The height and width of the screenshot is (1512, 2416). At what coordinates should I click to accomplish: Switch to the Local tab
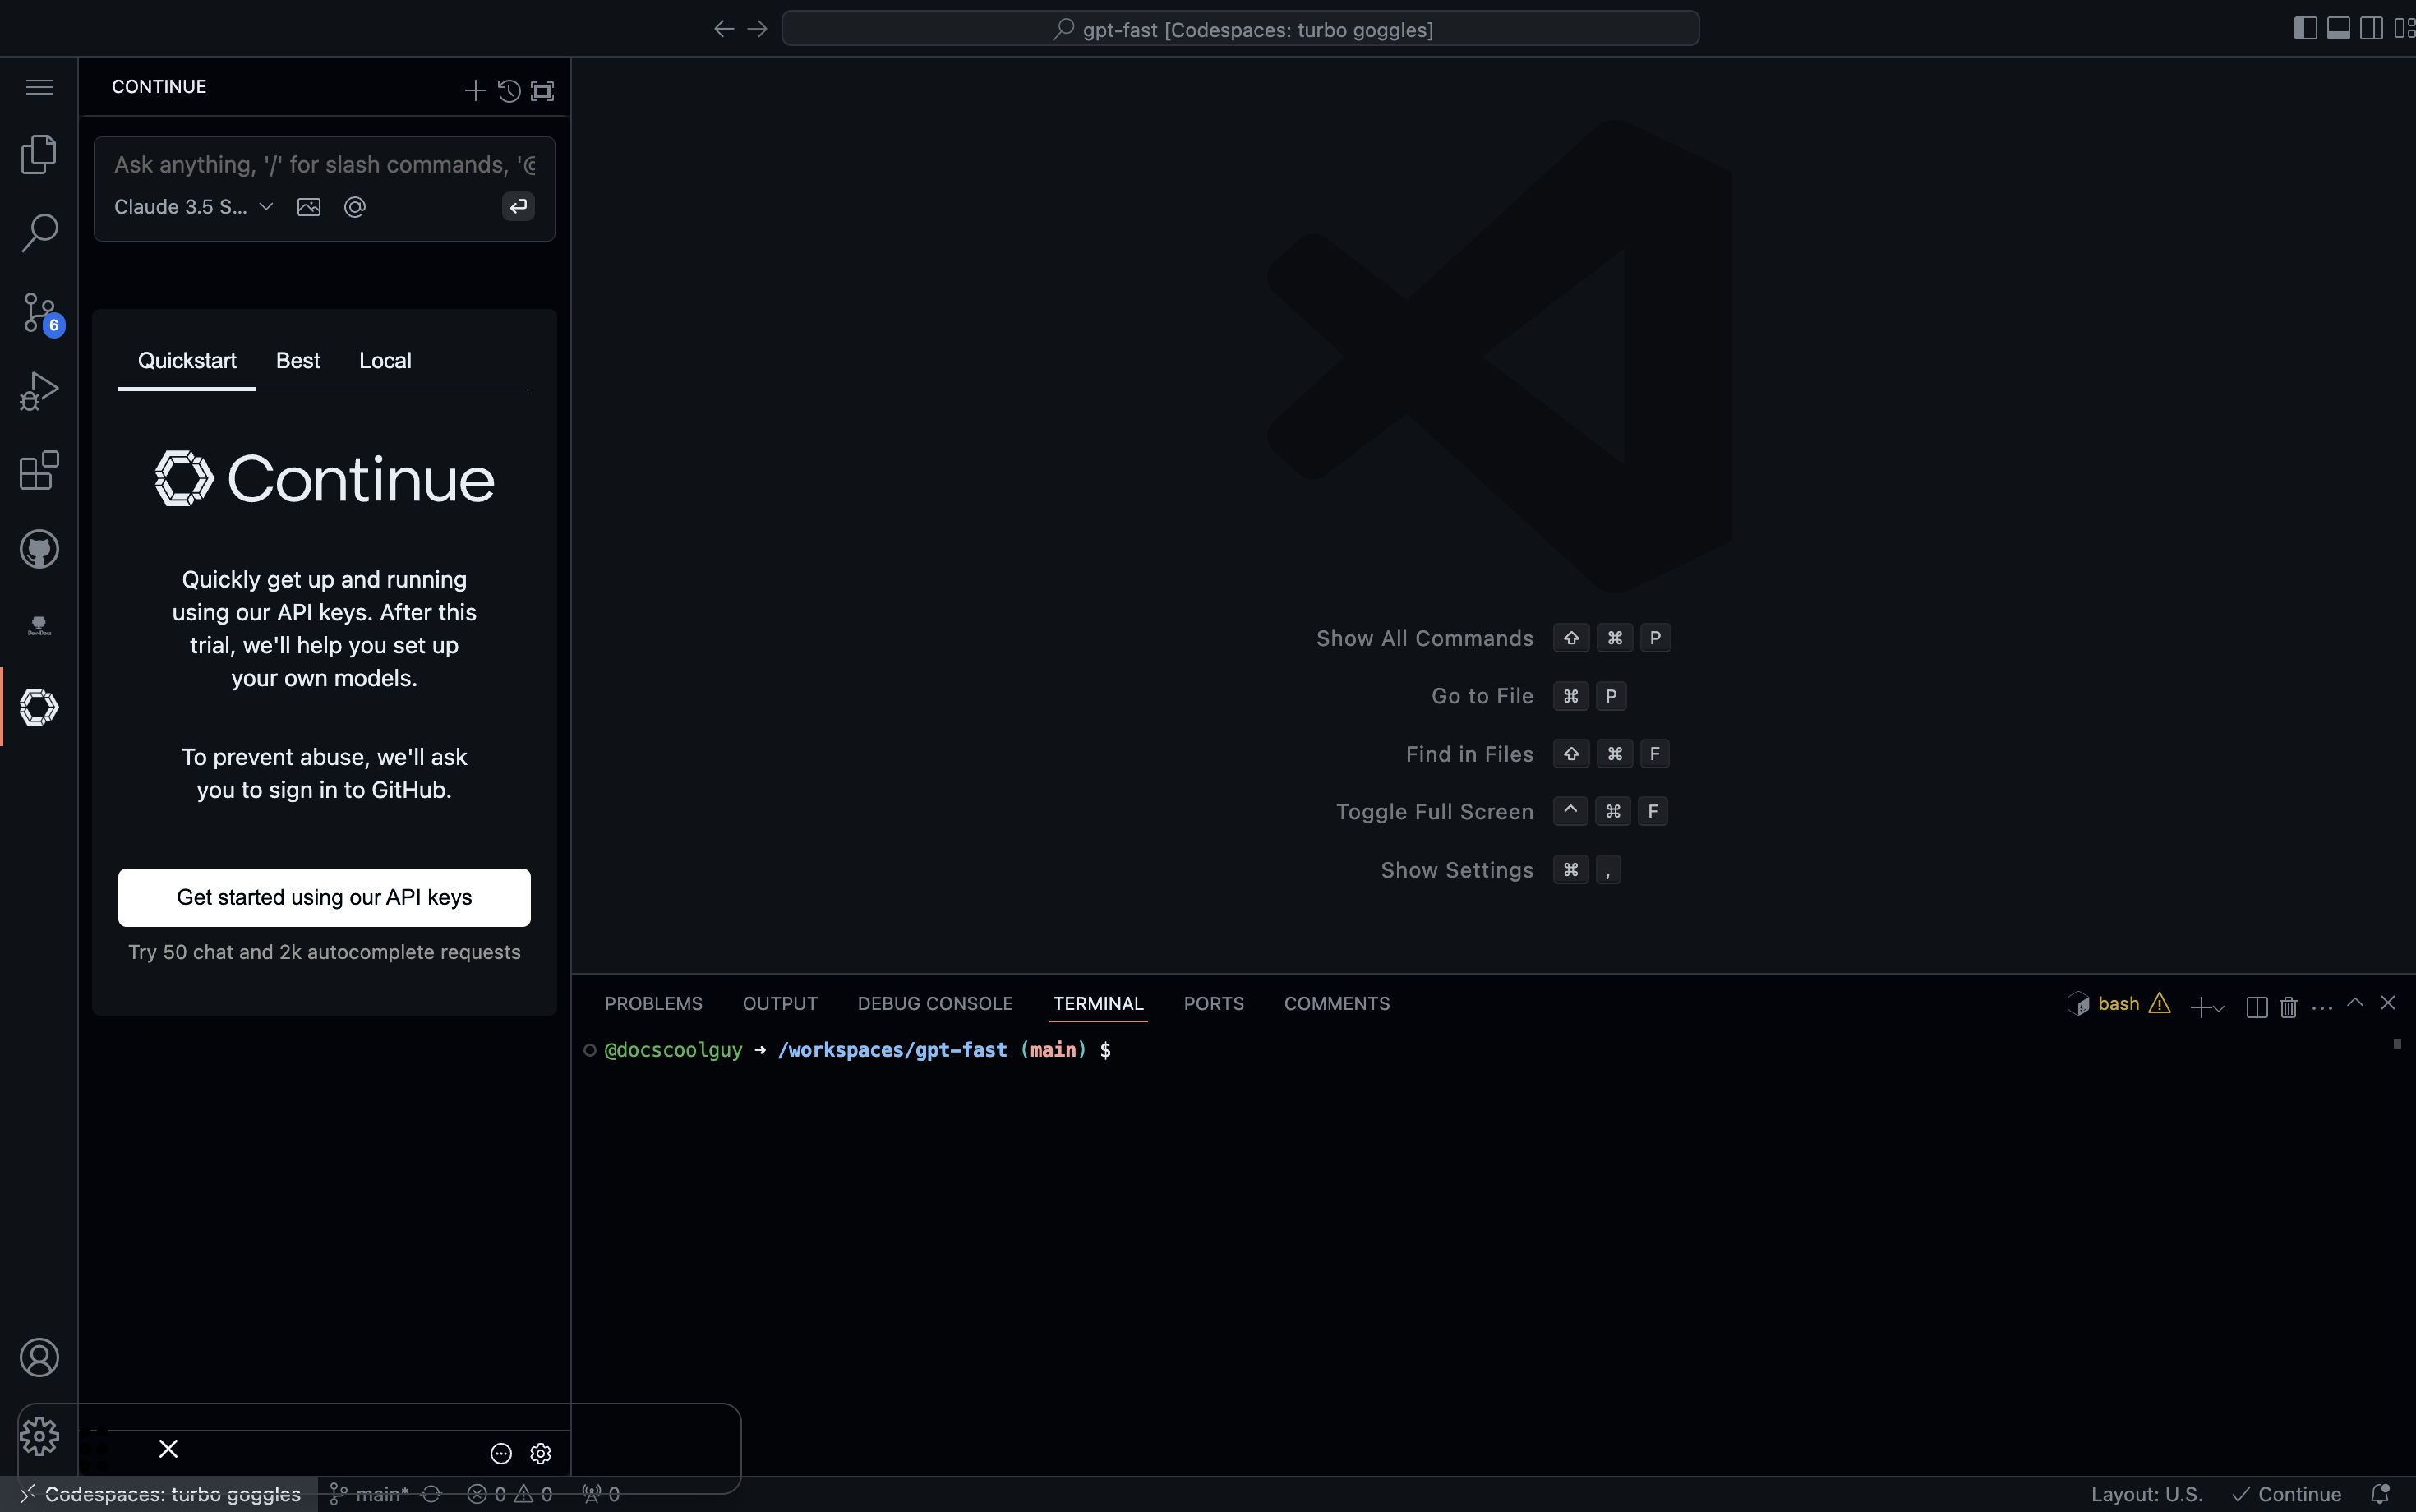[385, 361]
